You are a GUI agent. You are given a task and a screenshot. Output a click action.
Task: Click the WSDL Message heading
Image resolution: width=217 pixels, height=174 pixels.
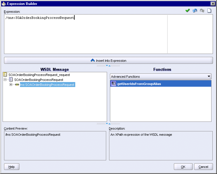[x=54, y=69]
